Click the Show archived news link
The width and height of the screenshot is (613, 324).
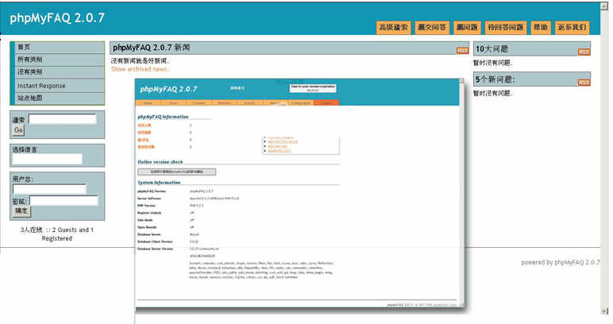tap(140, 69)
